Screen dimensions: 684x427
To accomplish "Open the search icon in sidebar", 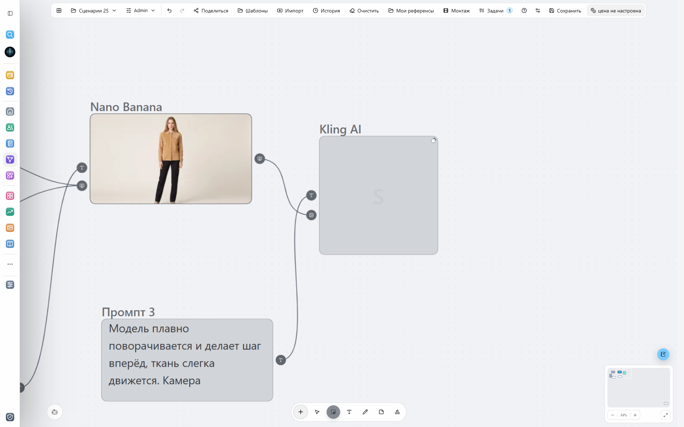I will point(10,35).
